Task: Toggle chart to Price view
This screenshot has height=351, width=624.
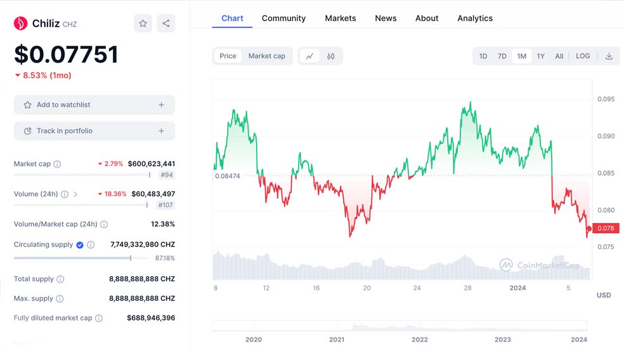Action: click(228, 56)
